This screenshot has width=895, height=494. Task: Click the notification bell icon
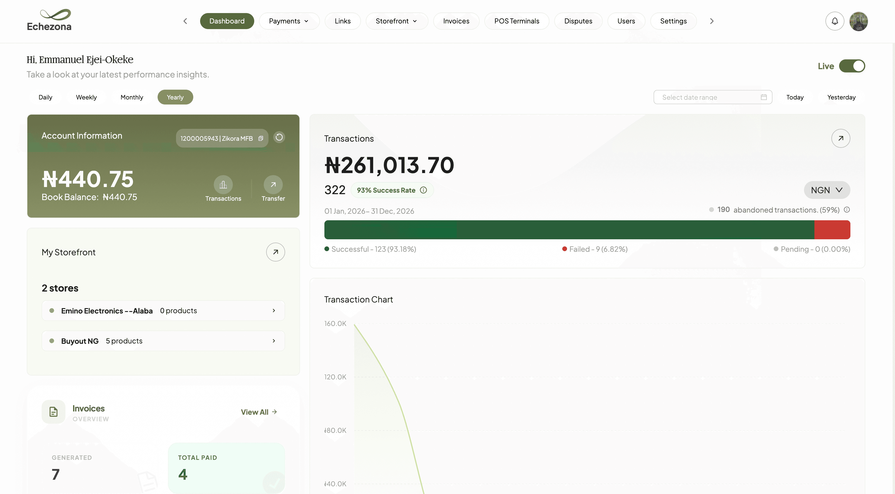pyautogui.click(x=835, y=21)
